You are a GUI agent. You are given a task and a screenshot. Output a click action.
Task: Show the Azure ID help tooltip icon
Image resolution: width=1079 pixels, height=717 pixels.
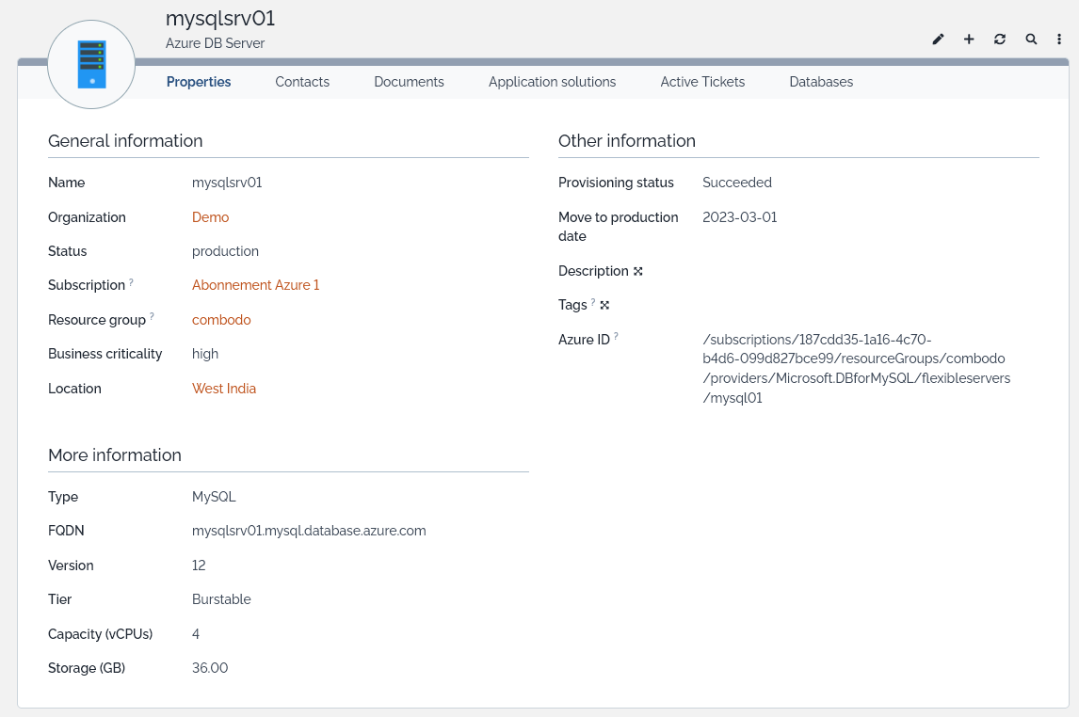coord(616,336)
